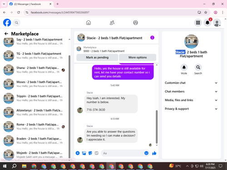Click the conversation list scrollbar
Image resolution: width=227 pixels, height=170 pixels.
coord(69,107)
